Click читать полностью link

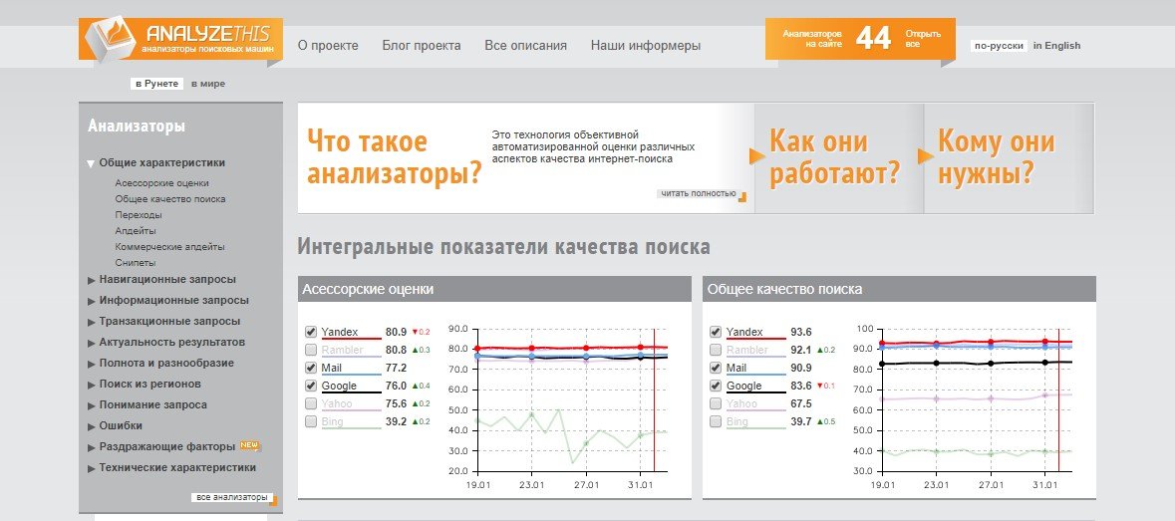coord(697,193)
